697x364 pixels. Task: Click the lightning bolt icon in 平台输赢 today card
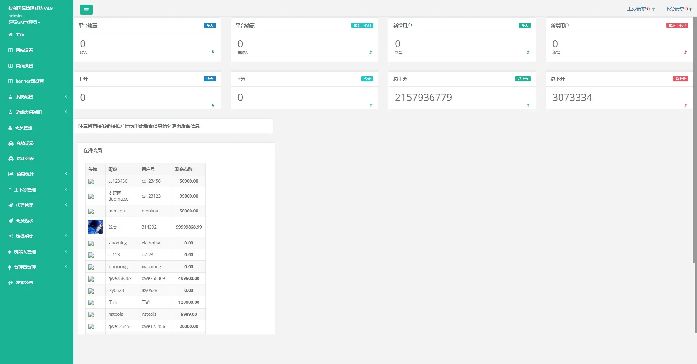click(x=213, y=52)
